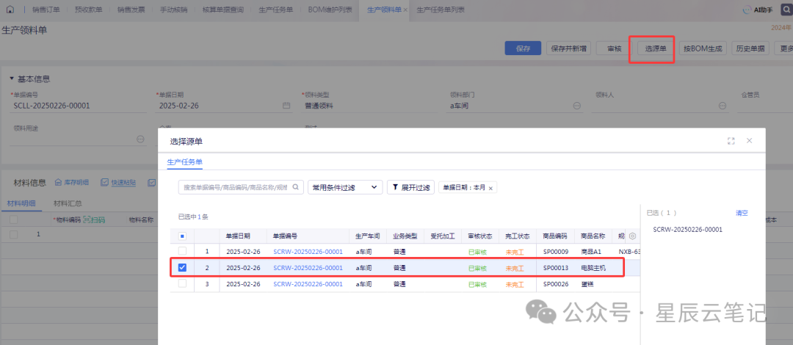Image resolution: width=793 pixels, height=345 pixels.
Task: Click the 蛋糕 product name cell
Action: [587, 284]
